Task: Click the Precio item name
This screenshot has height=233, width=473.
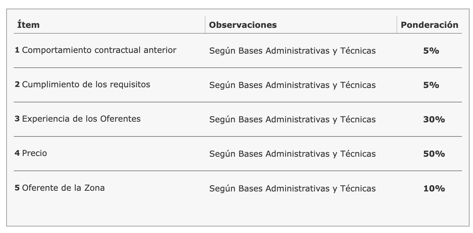Action: tap(34, 153)
